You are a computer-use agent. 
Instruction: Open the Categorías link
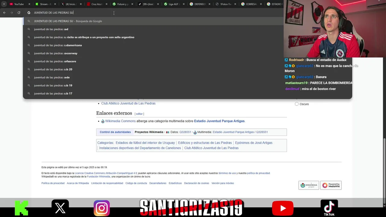click(x=105, y=143)
